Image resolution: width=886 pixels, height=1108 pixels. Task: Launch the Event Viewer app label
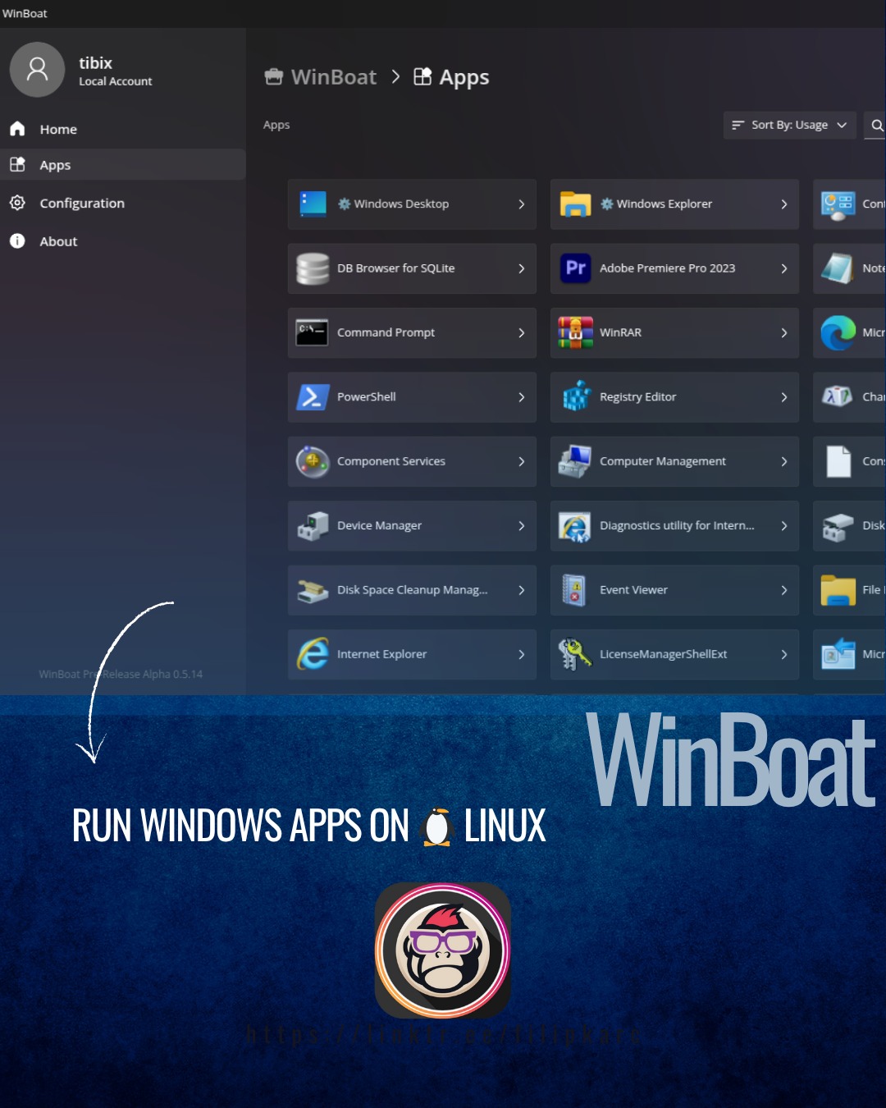[633, 590]
